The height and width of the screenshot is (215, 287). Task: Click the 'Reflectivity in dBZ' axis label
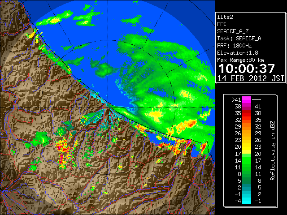(x=273, y=150)
